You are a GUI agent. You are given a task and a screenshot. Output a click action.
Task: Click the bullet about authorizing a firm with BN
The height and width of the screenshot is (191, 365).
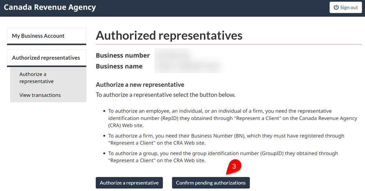click(226, 139)
